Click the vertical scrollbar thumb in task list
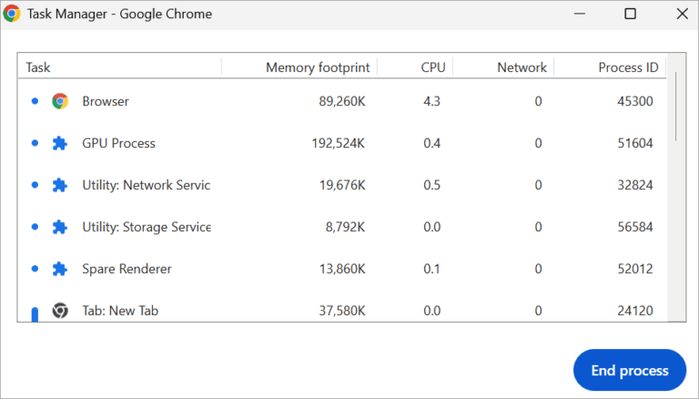Viewport: 699px width, 399px height. pos(676,107)
